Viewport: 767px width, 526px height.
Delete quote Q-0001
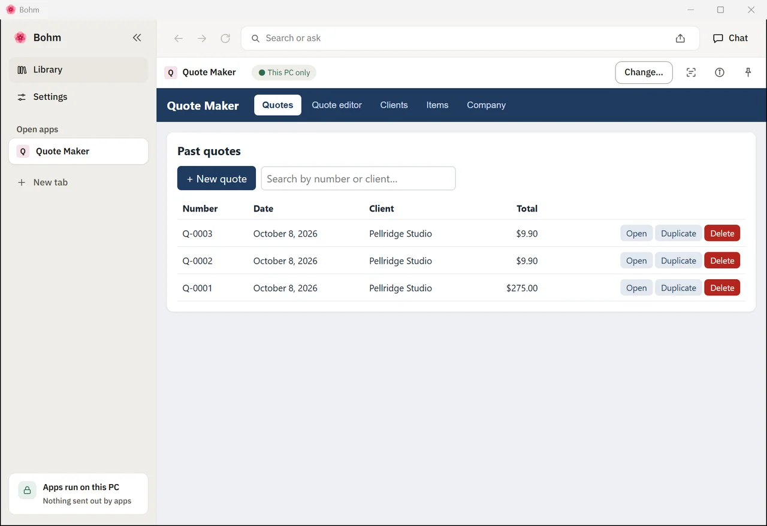(x=722, y=288)
